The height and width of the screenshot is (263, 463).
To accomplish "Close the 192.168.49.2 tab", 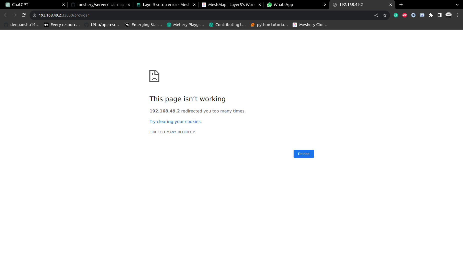I will coord(391,5).
